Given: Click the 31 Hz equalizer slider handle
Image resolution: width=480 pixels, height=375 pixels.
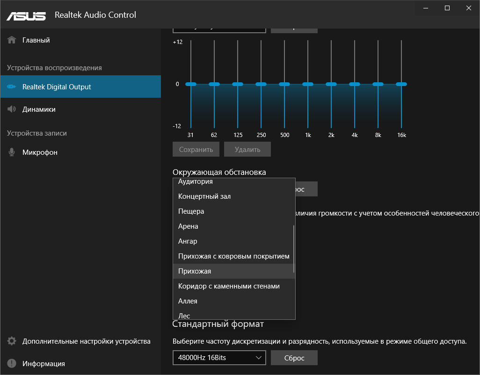Looking at the screenshot, I should (191, 84).
